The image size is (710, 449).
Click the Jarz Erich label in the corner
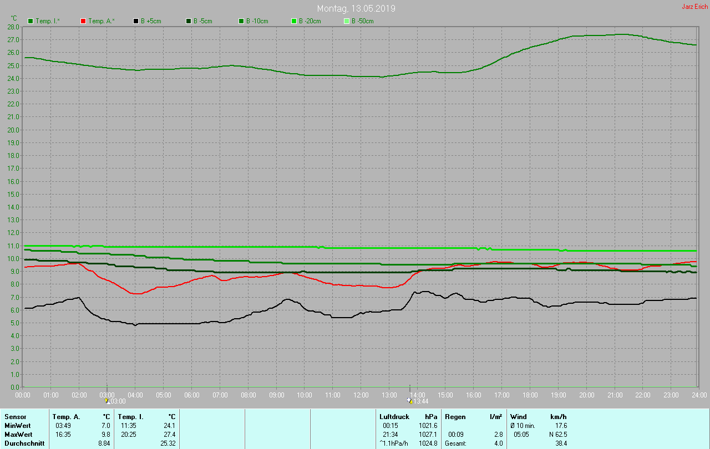(694, 7)
